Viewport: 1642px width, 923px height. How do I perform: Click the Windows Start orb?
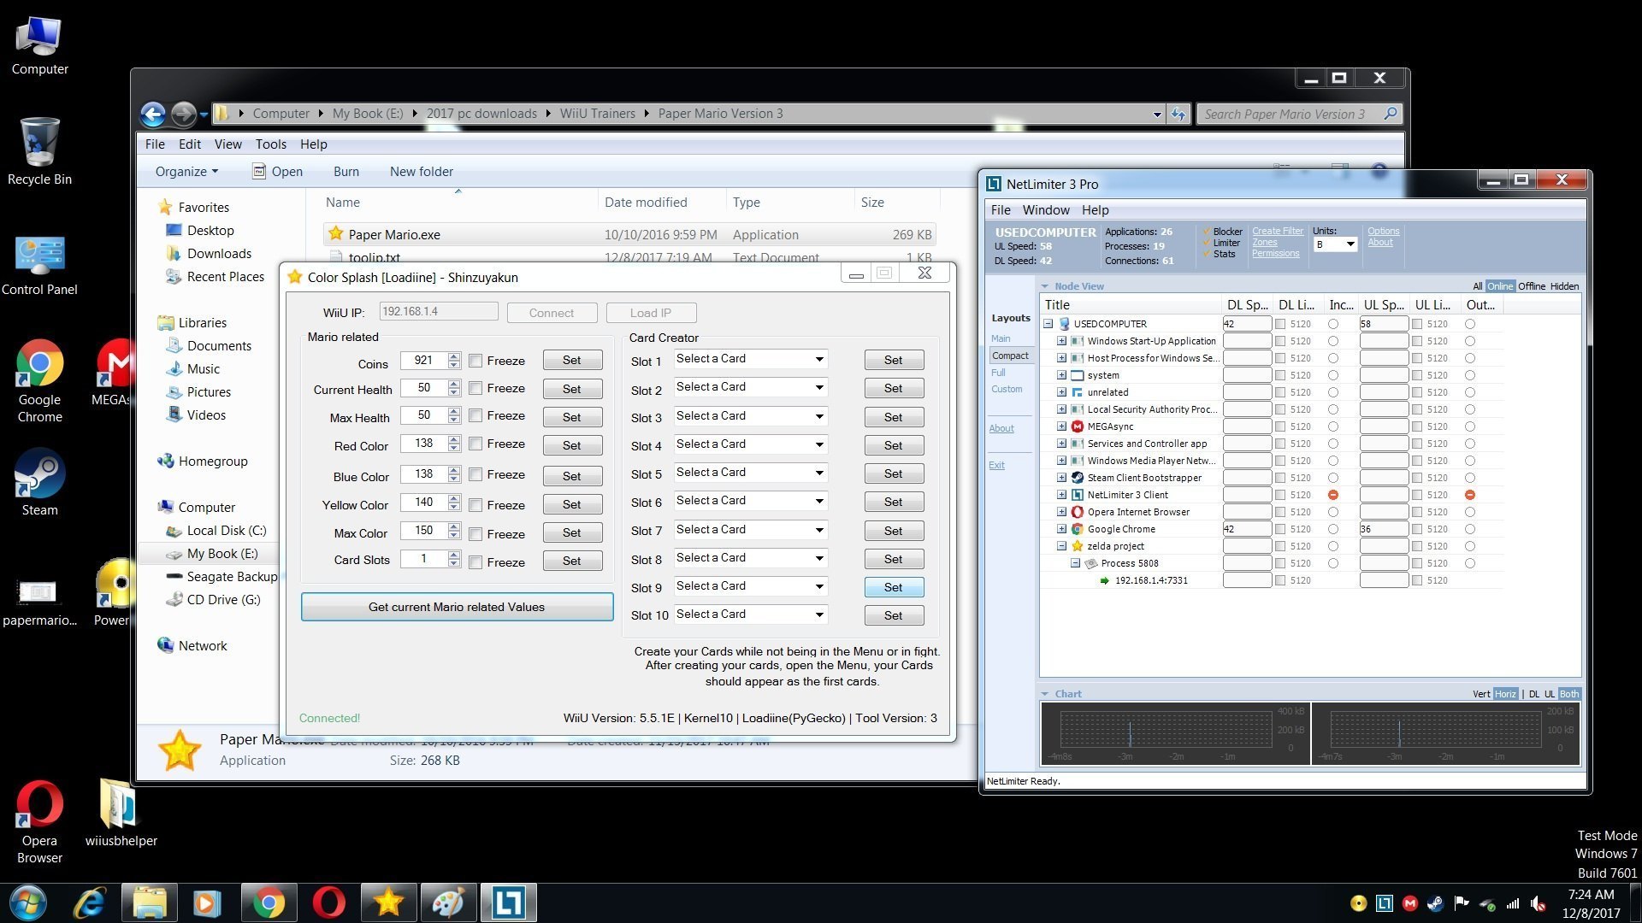coord(28,902)
